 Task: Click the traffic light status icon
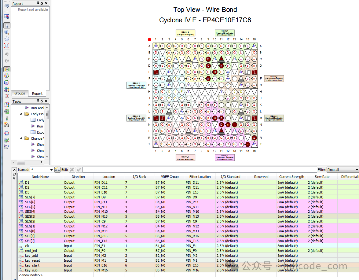coord(7,118)
